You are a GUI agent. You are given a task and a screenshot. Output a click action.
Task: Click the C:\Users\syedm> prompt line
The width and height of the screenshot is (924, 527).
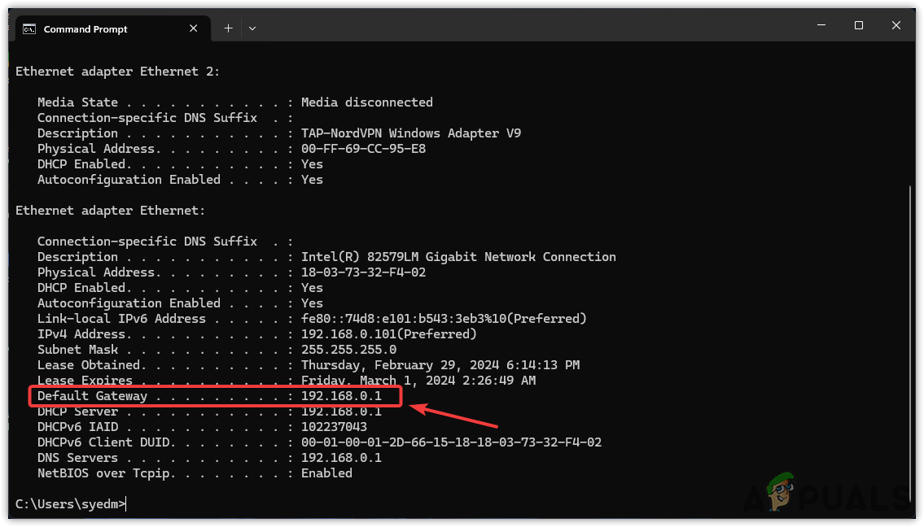[x=71, y=504]
